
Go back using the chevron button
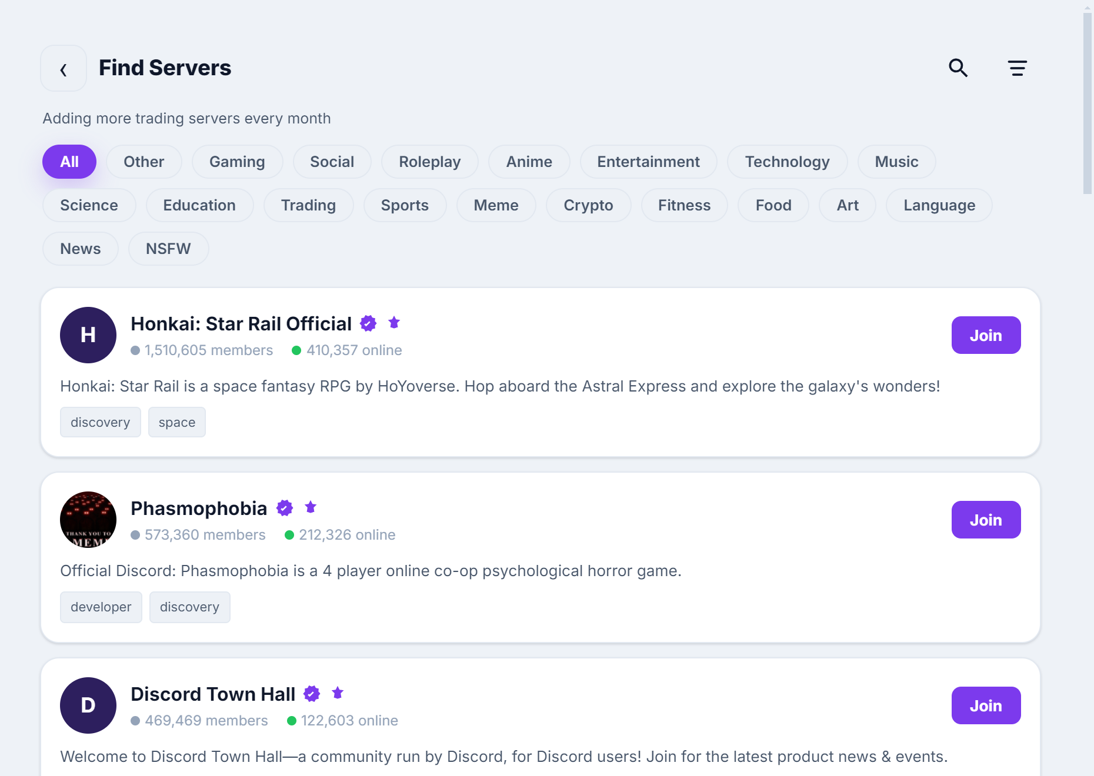[x=64, y=68]
